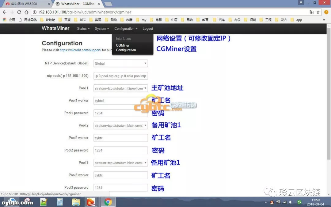Open 购物 bookmark folder
This screenshot has width=331, height=207.
[111, 20]
